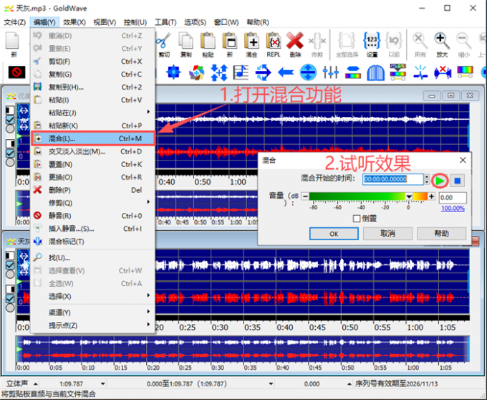This screenshot has height=400, width=487.
Task: Click OK in the 混合 dialog
Action: [334, 234]
